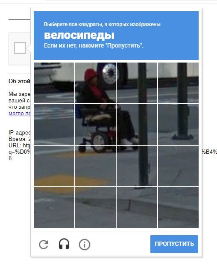Select the top-right tile with the pole top

[178, 83]
